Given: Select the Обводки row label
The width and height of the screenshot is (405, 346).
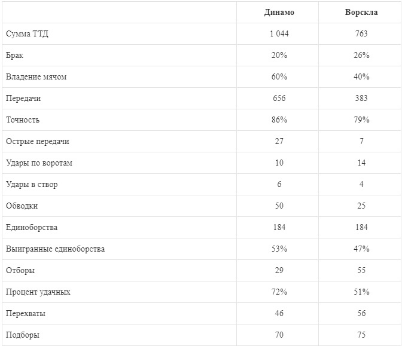Looking at the screenshot, I should [22, 206].
